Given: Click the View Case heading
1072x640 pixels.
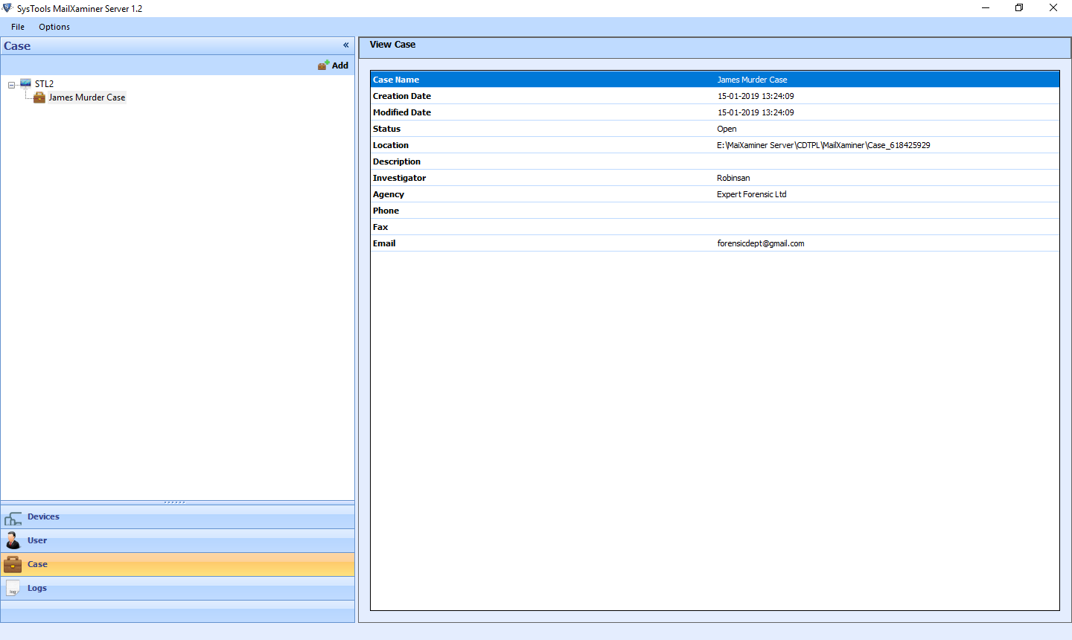Looking at the screenshot, I should point(392,45).
